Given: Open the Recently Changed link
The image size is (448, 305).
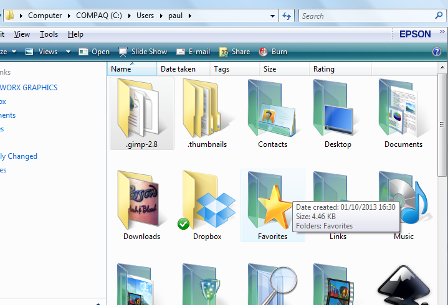Looking at the screenshot, I should (19, 156).
